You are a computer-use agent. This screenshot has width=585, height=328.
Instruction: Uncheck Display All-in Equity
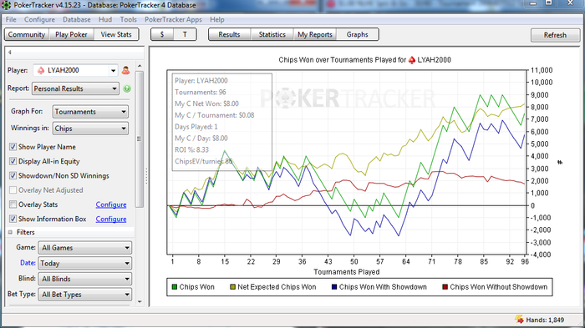(13, 161)
